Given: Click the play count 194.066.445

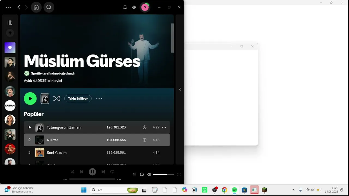Looking at the screenshot, I should [116, 140].
